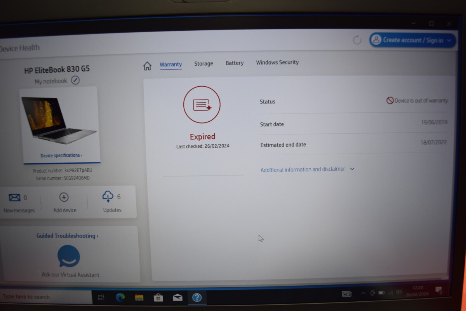
Task: Click the red Expired label
Action: click(x=202, y=136)
